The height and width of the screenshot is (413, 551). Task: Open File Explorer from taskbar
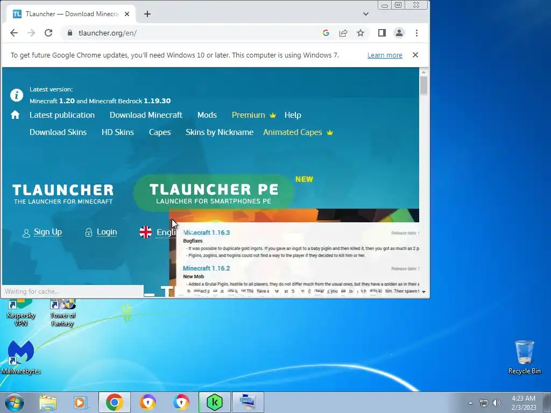coord(48,402)
